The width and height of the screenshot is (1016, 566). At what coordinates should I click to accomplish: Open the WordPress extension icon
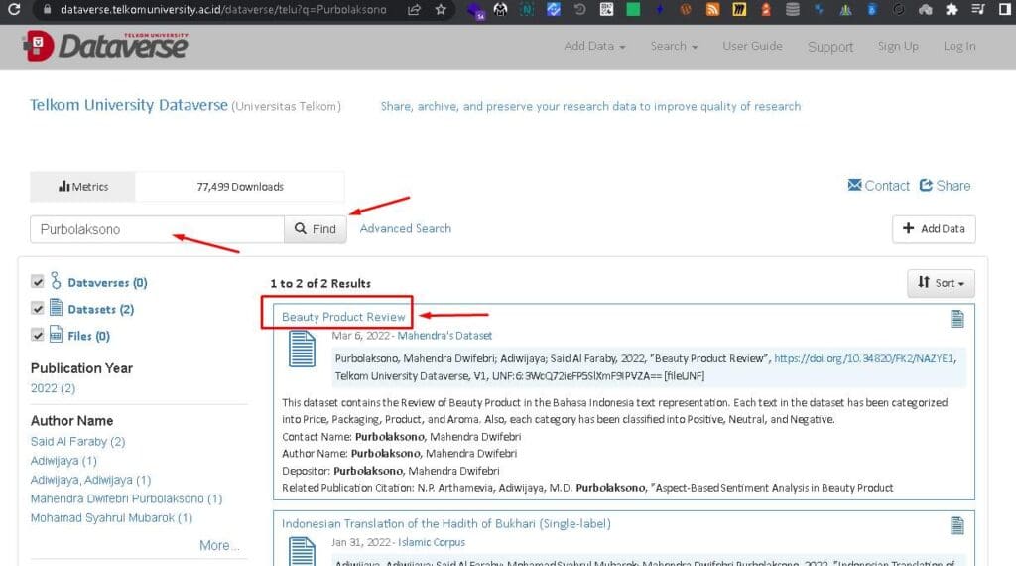tap(686, 9)
